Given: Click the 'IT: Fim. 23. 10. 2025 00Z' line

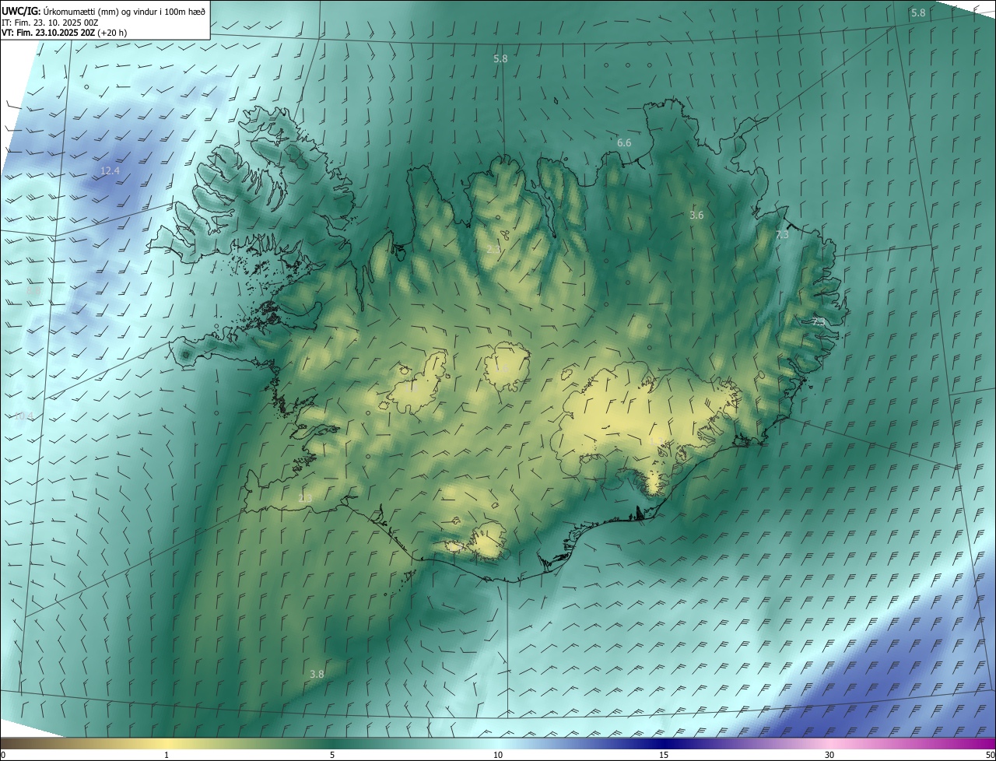Looking at the screenshot, I should [50, 23].
